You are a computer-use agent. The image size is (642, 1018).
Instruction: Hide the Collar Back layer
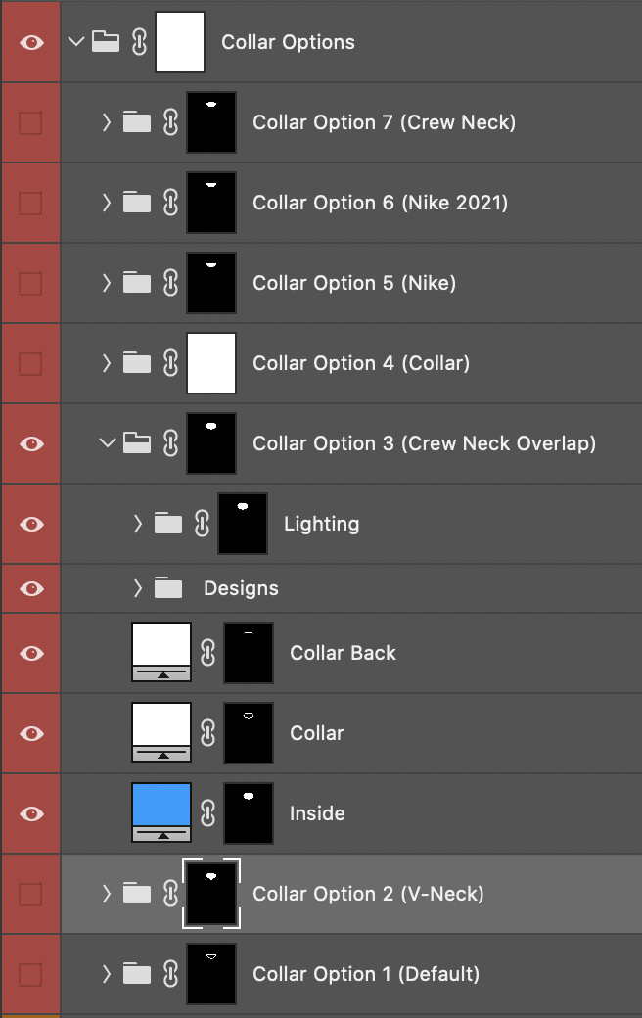click(x=31, y=653)
